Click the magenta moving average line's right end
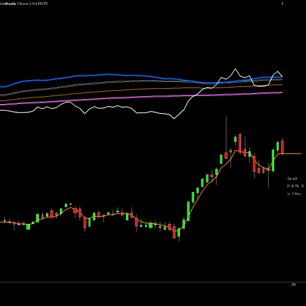The image size is (306, 306). tap(282, 92)
